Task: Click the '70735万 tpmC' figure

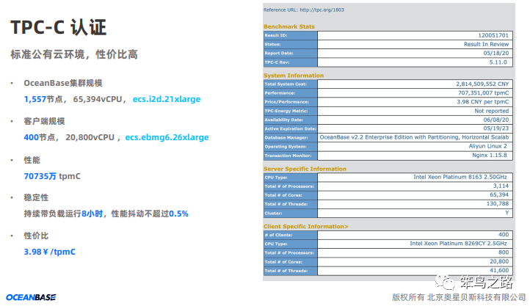Action: click(x=52, y=176)
